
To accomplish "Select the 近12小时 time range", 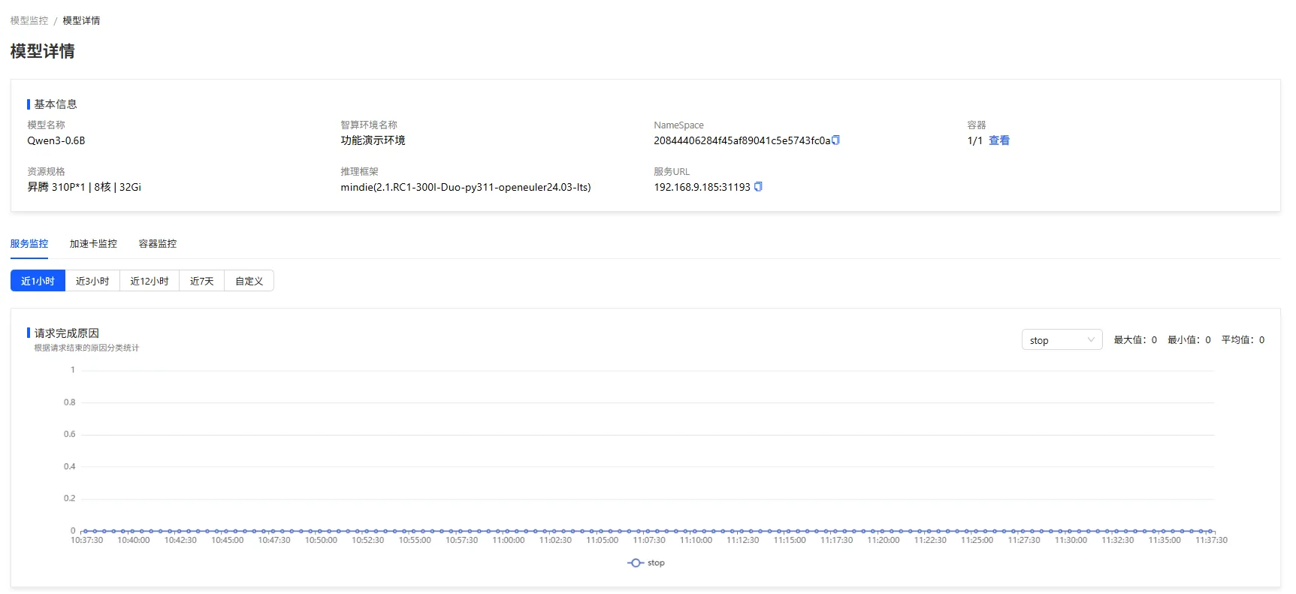I will tap(150, 281).
